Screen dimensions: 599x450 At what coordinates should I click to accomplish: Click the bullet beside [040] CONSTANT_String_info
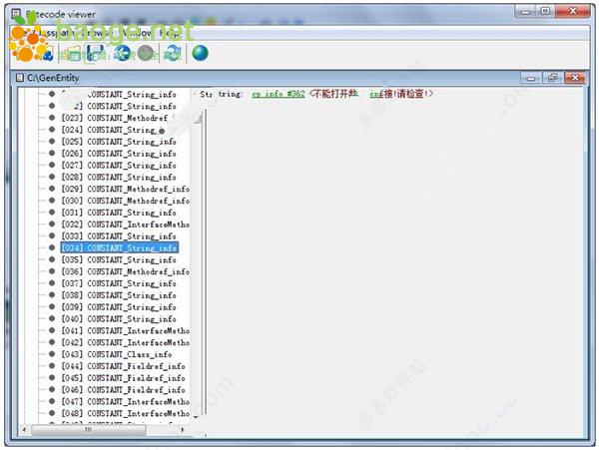52,319
